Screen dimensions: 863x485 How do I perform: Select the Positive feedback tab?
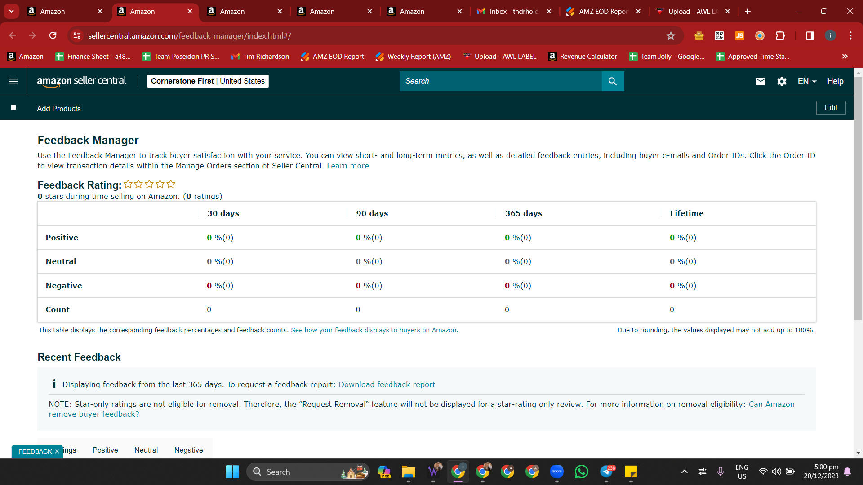tap(105, 450)
